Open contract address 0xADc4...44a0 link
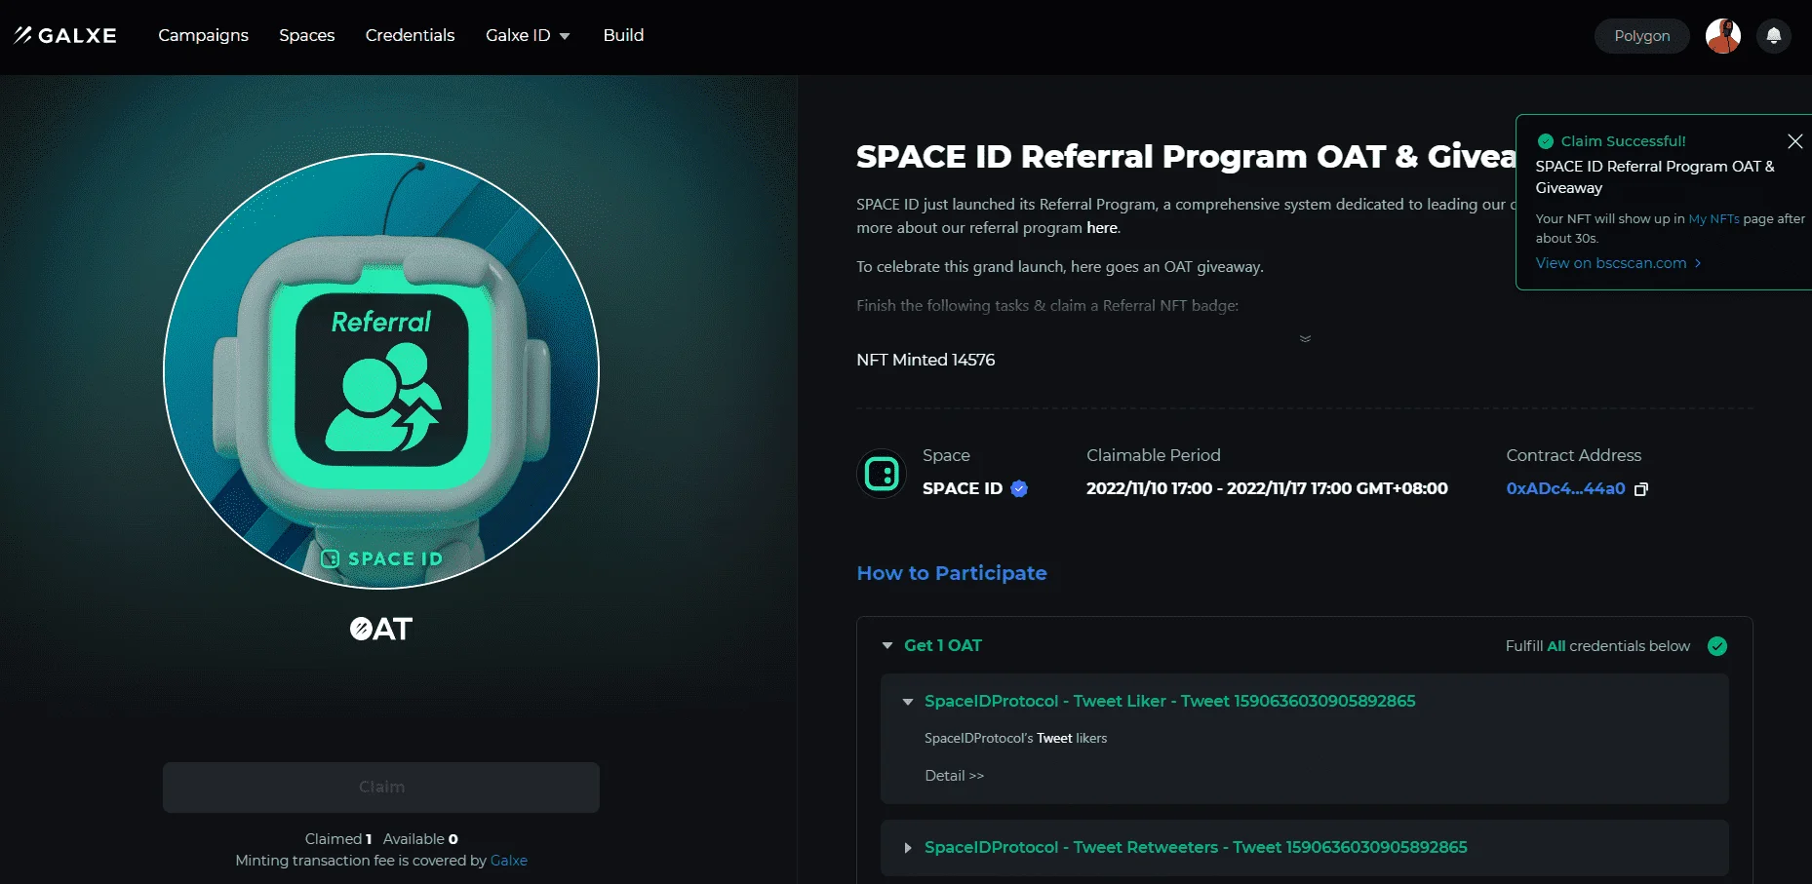The image size is (1812, 884). pos(1565,489)
